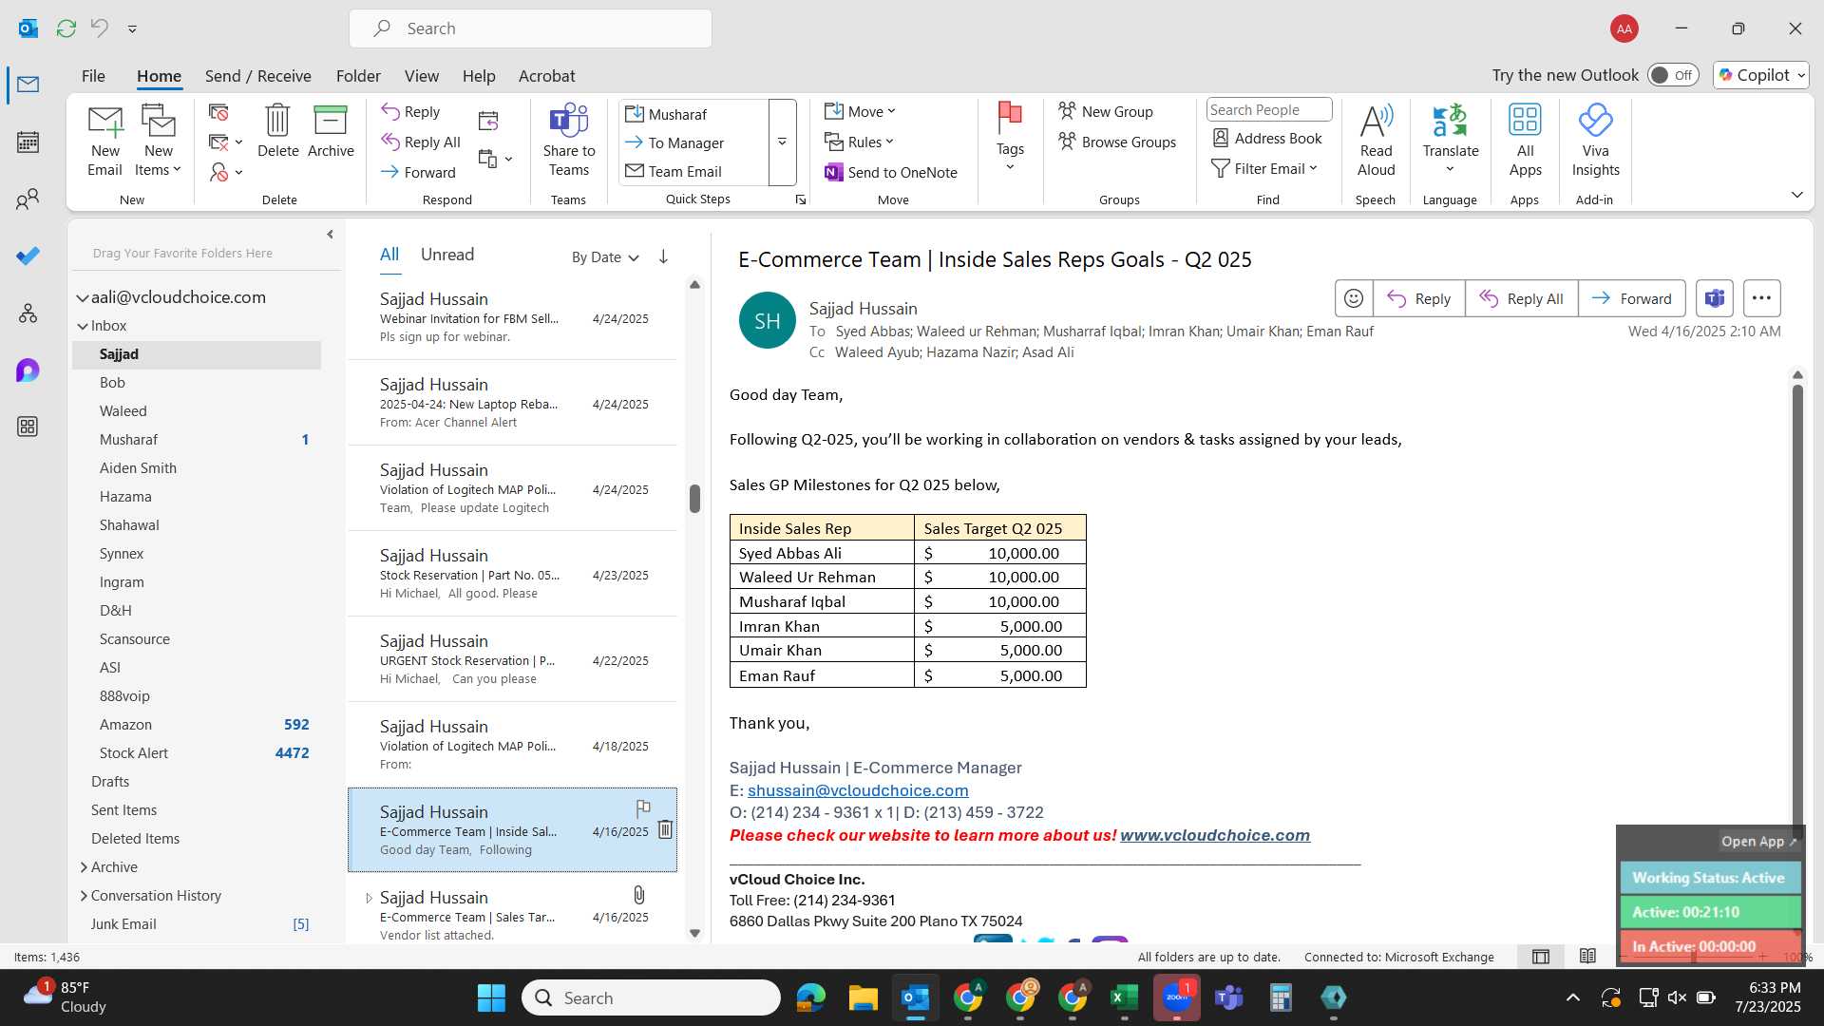Click the Archive icon in ribbon

click(331, 131)
